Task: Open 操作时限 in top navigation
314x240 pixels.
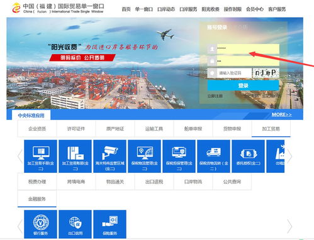Action: click(x=233, y=9)
